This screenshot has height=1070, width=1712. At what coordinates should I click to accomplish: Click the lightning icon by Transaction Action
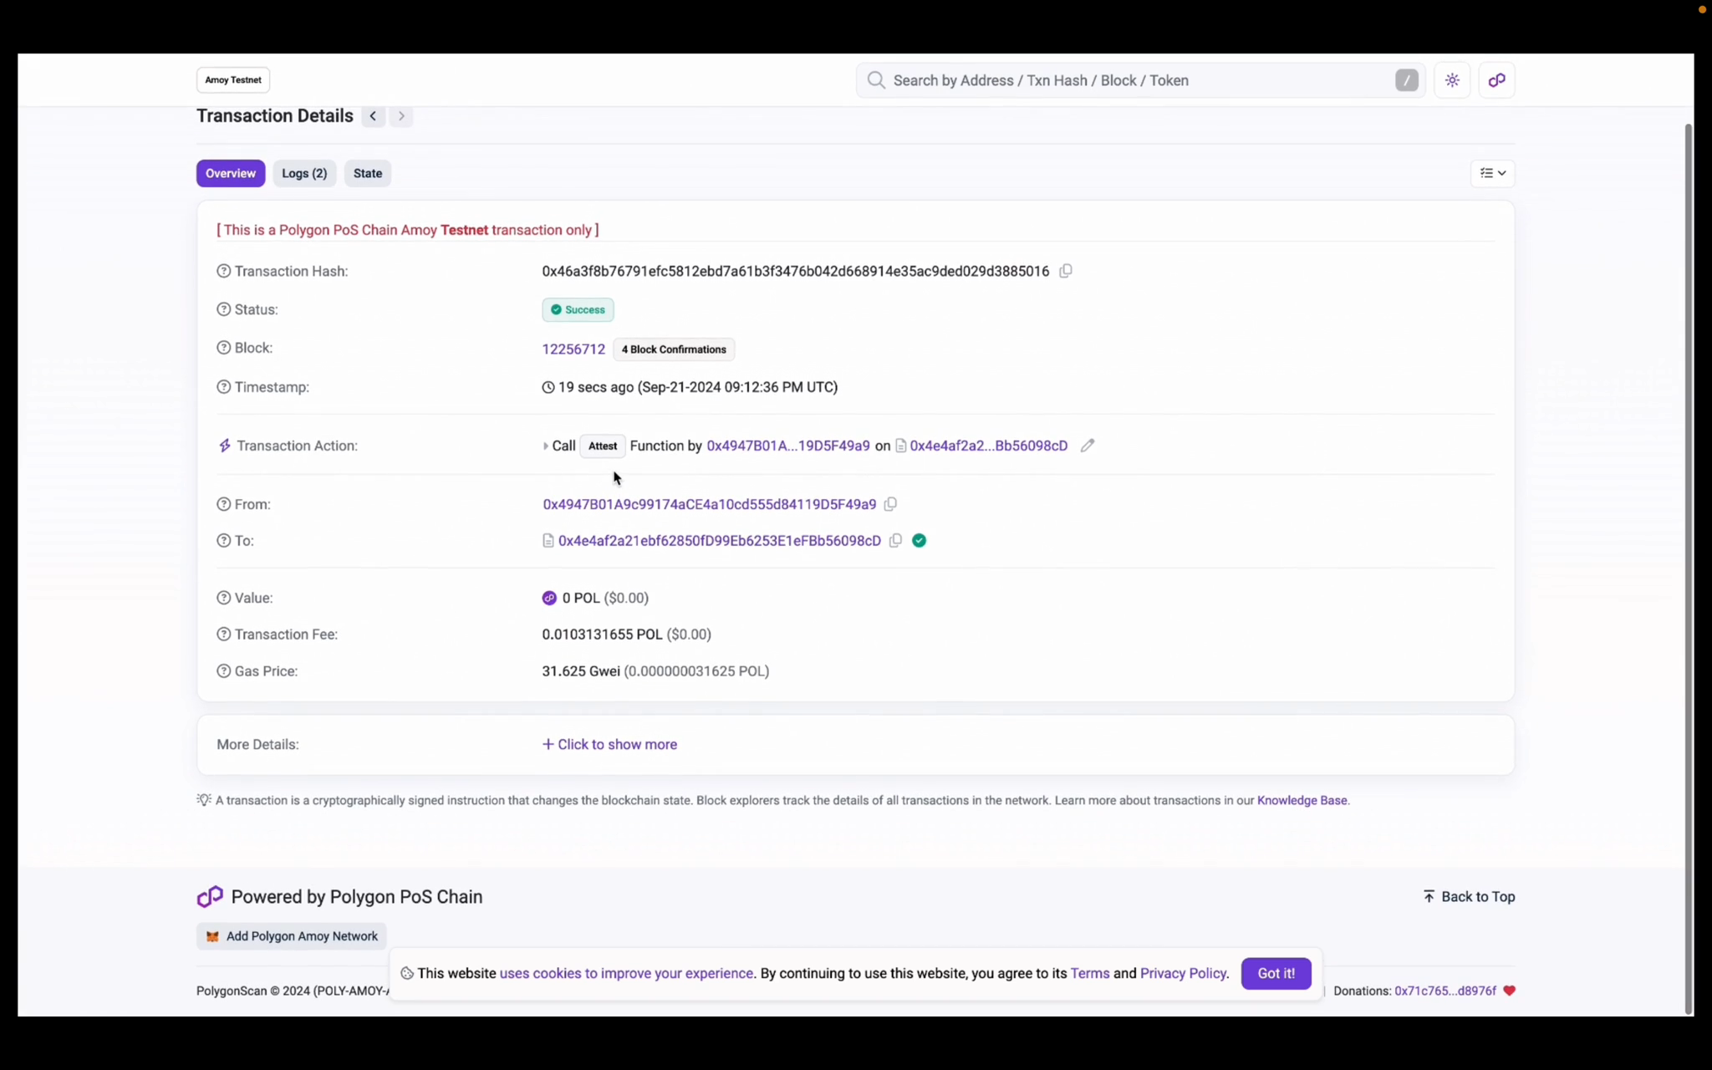224,446
